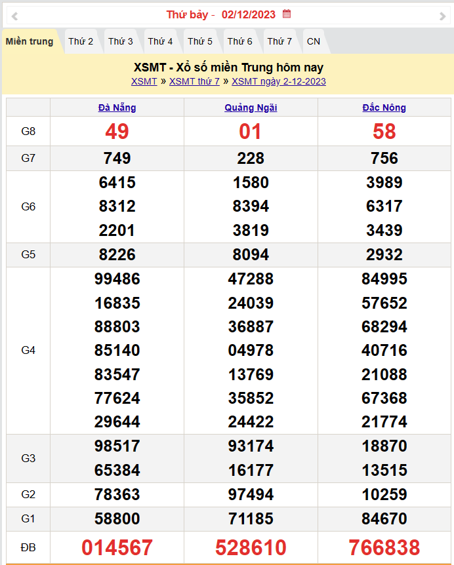454x565 pixels.
Task: Go to the Thứ 5 tab
Action: [200, 41]
